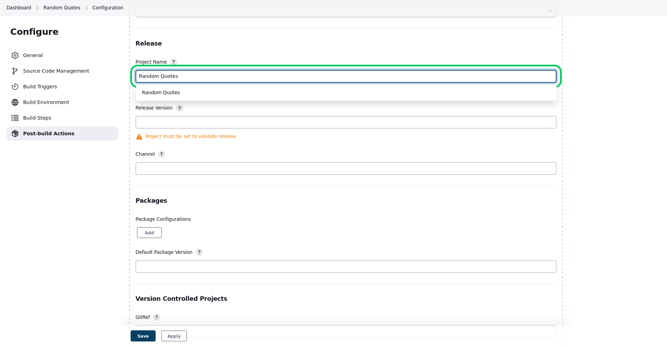Screen dimensions: 667x346
Task: Click the Release section heading
Action: tap(149, 43)
